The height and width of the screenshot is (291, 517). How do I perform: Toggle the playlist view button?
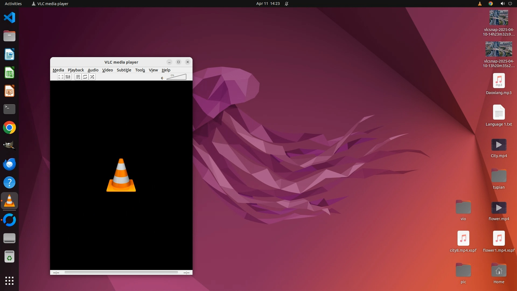(x=78, y=77)
